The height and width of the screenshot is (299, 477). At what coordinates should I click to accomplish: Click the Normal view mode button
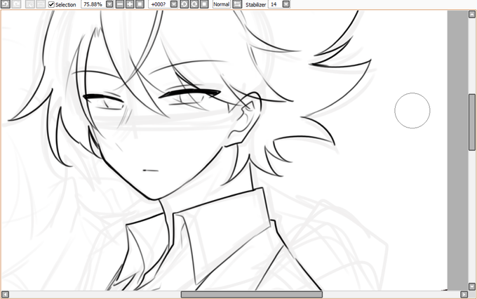pyautogui.click(x=222, y=4)
